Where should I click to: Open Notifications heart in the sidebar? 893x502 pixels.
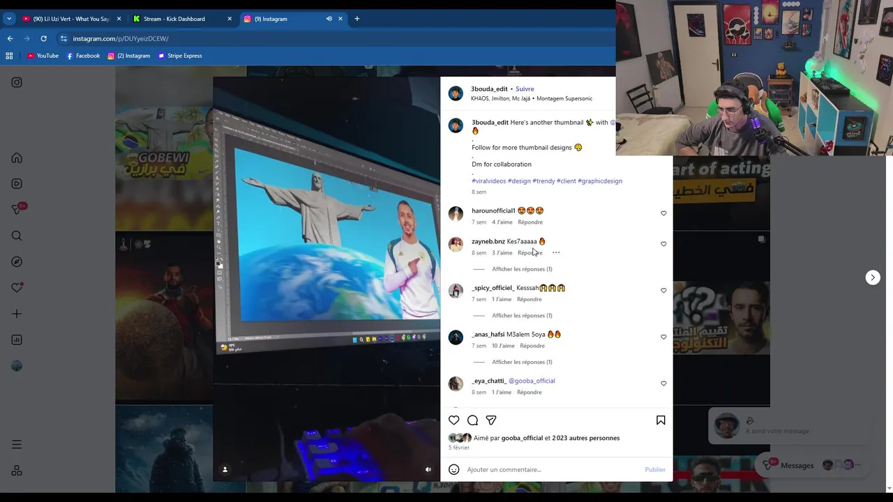click(17, 287)
